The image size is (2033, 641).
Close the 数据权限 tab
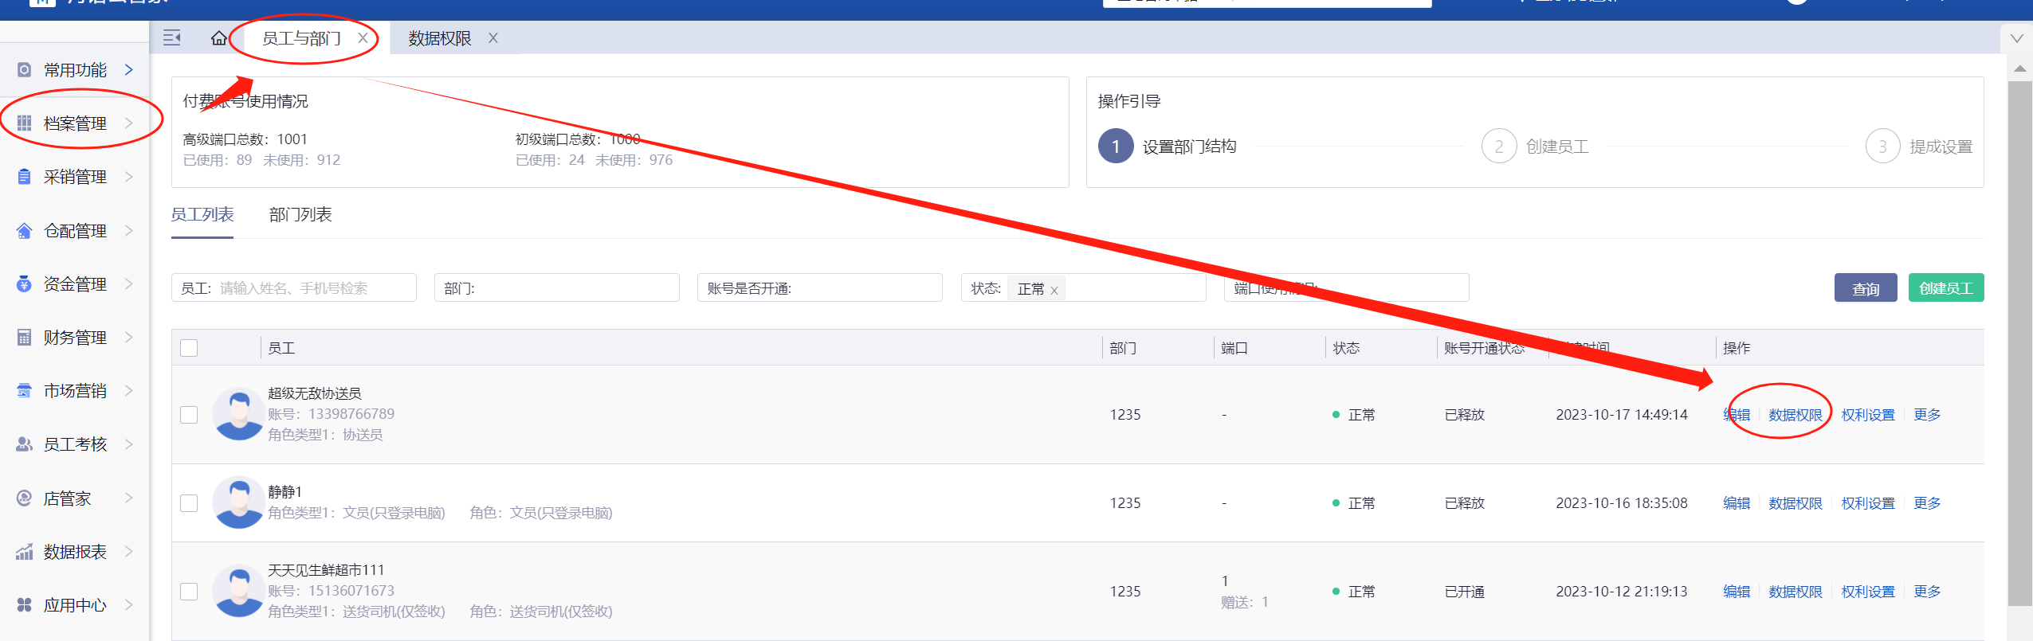493,38
